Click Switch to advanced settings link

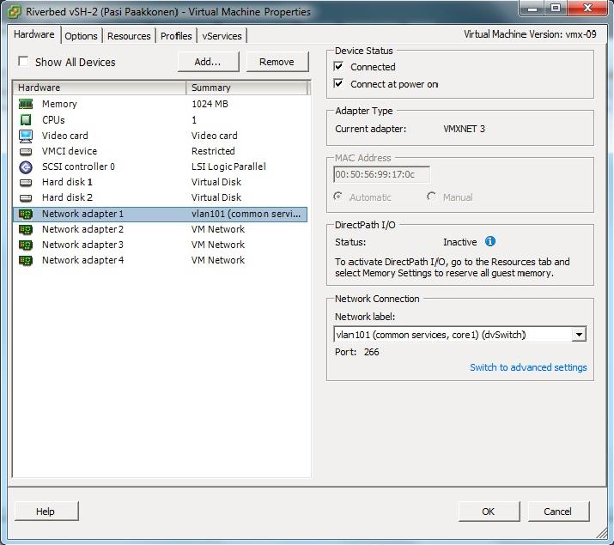[528, 367]
